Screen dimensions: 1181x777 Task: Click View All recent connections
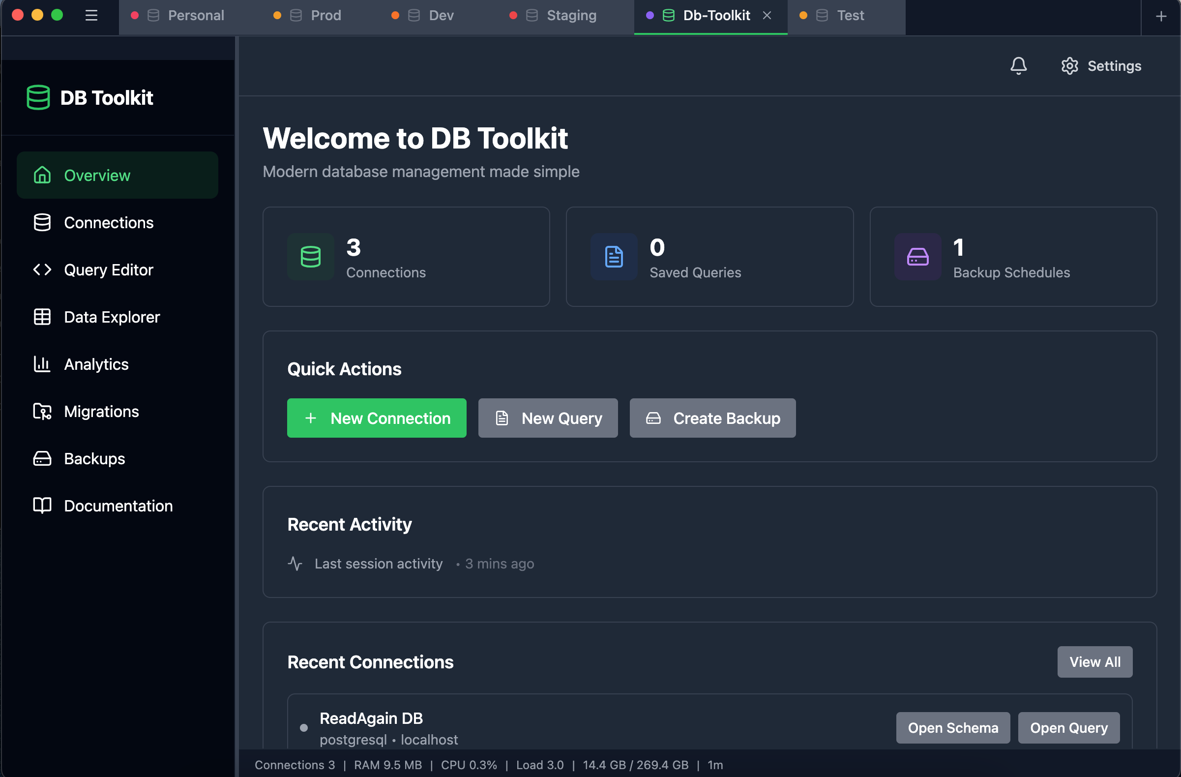pyautogui.click(x=1094, y=662)
